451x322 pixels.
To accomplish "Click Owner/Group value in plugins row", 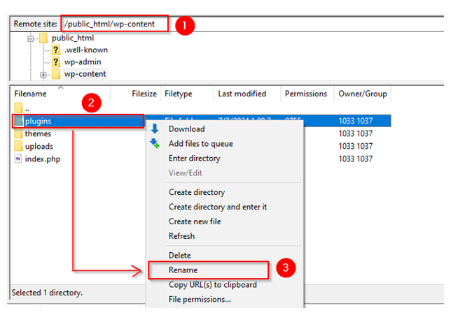I will pos(356,121).
